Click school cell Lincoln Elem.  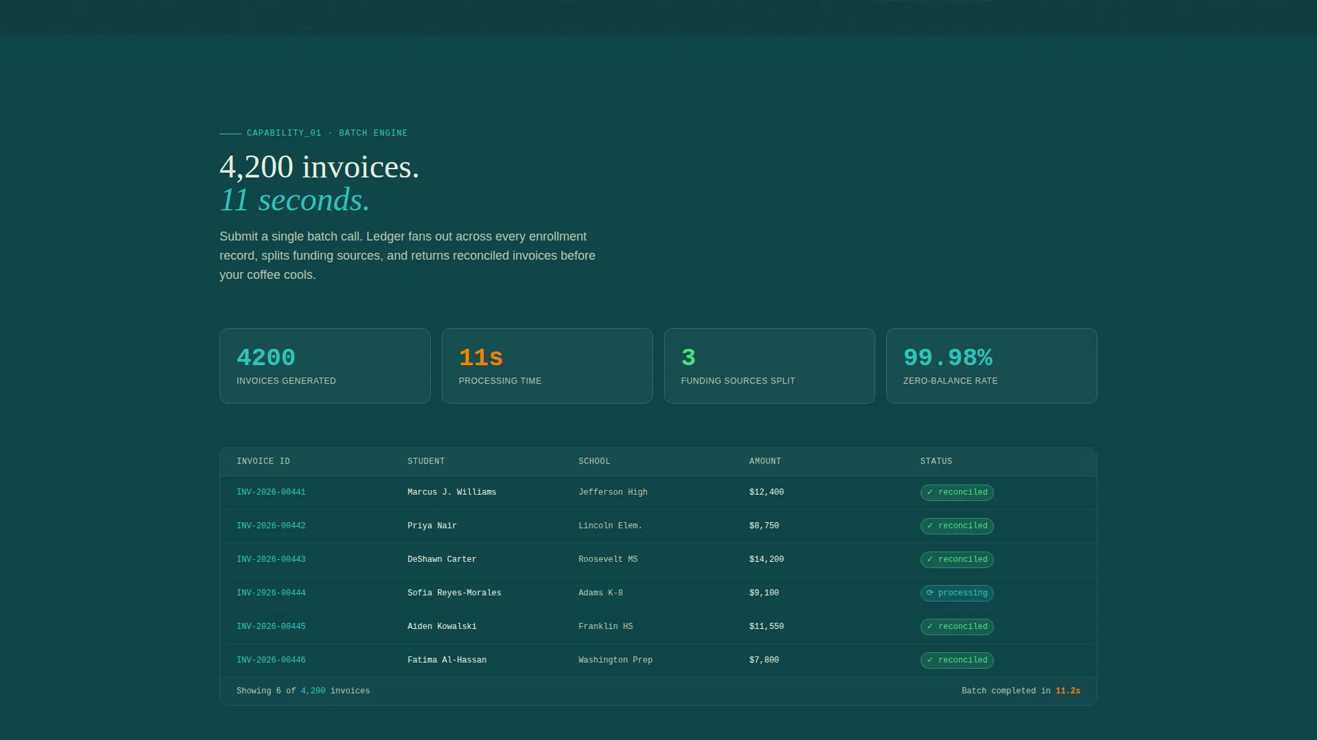[x=610, y=526]
